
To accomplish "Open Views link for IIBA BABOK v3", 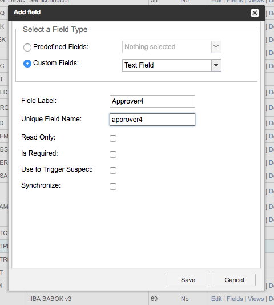I will coord(256,299).
